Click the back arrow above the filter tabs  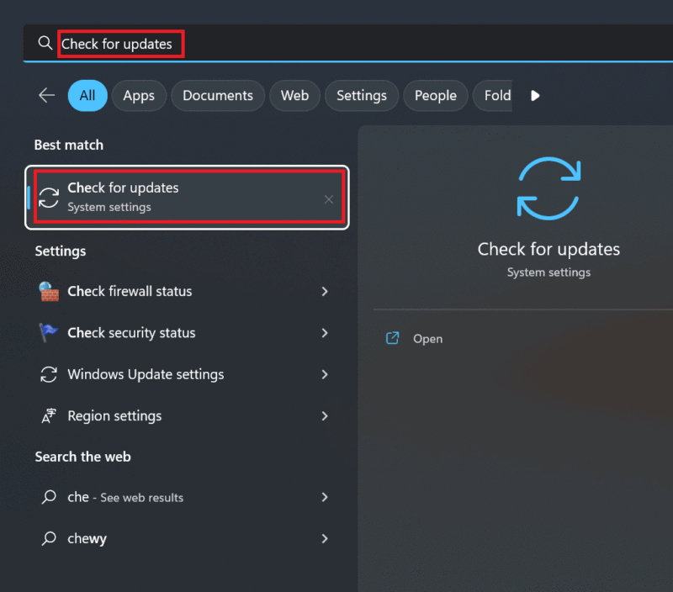[46, 95]
